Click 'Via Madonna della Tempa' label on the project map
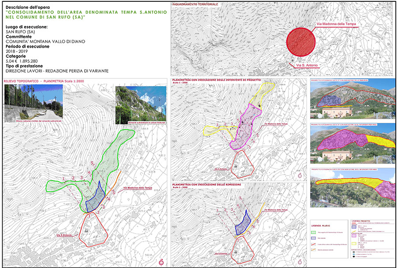 (x=276, y=124)
